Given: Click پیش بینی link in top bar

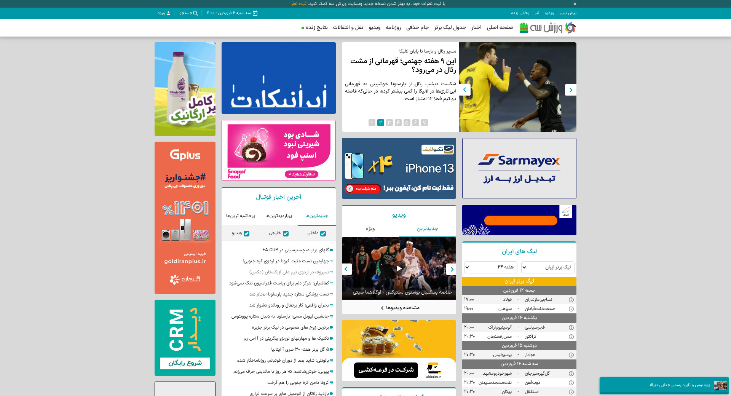Looking at the screenshot, I should coord(568,13).
